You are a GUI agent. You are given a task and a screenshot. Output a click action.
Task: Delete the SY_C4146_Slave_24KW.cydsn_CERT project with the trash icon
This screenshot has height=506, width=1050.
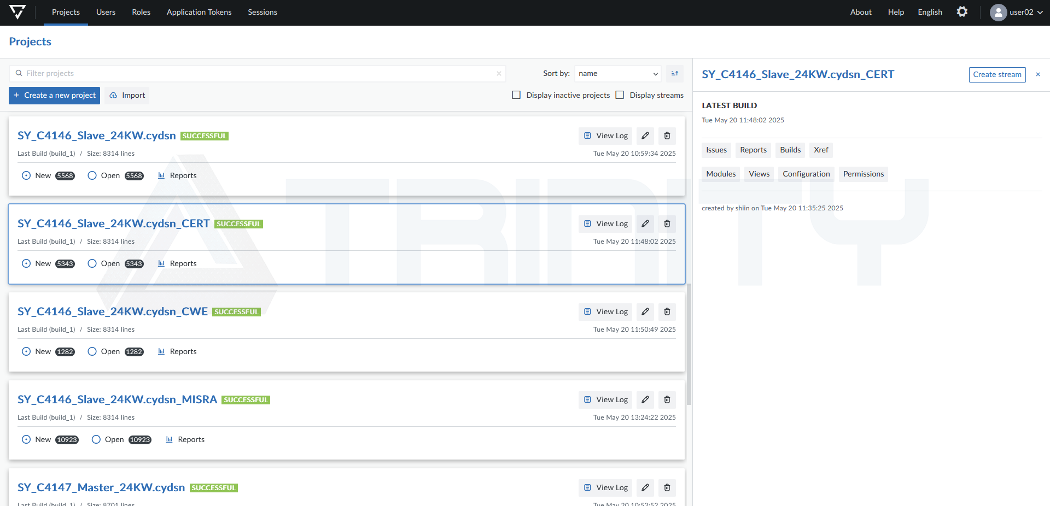(x=667, y=223)
